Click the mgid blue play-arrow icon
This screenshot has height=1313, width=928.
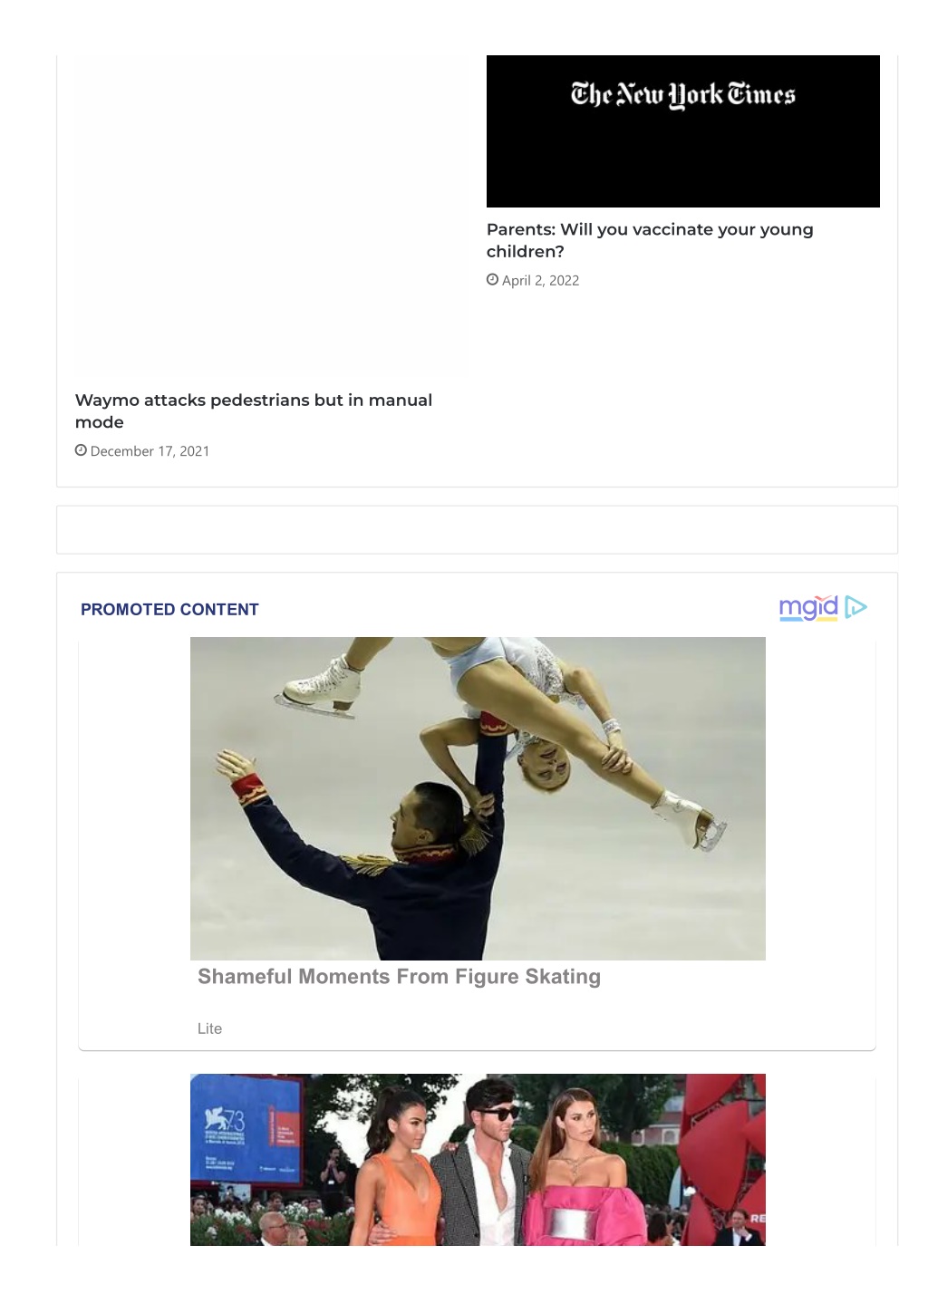click(855, 607)
